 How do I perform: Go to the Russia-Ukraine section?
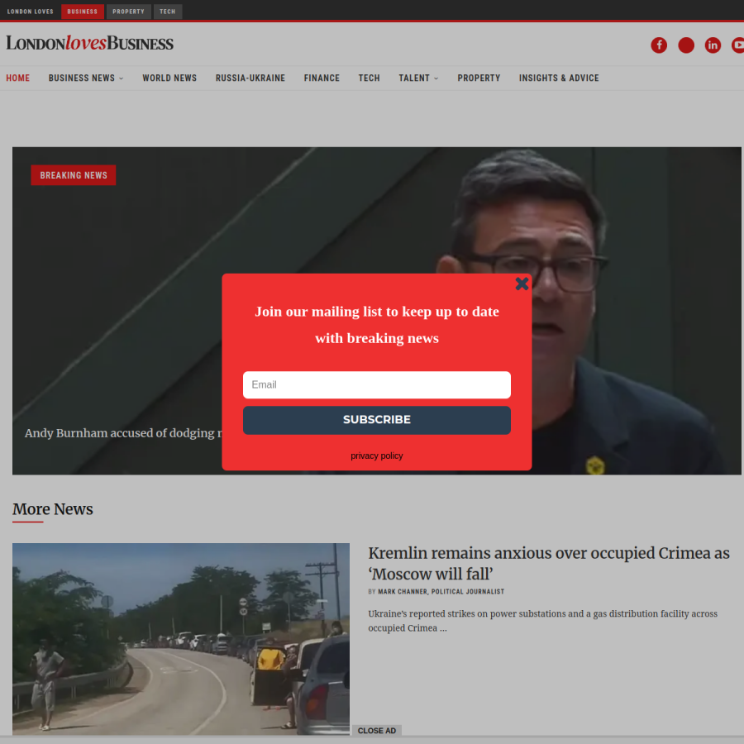coord(250,78)
